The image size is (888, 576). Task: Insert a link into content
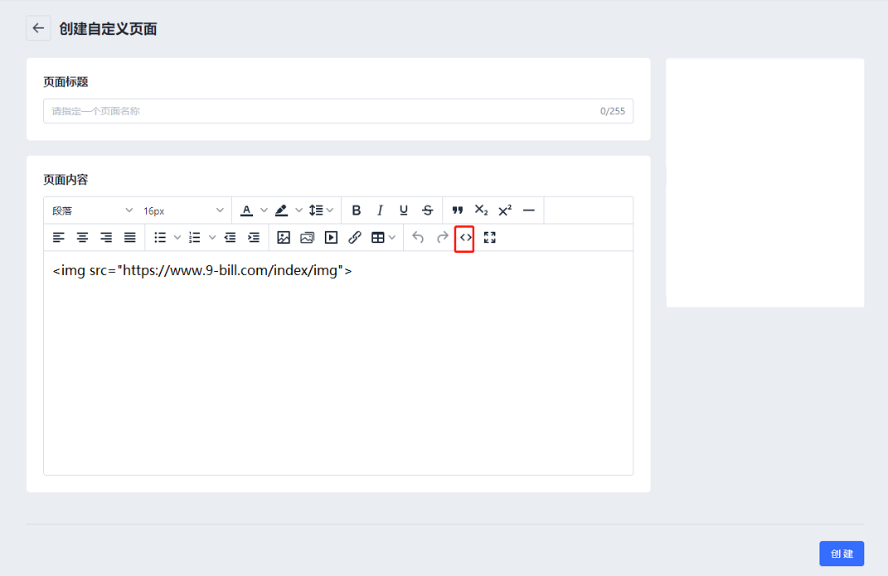[355, 238]
